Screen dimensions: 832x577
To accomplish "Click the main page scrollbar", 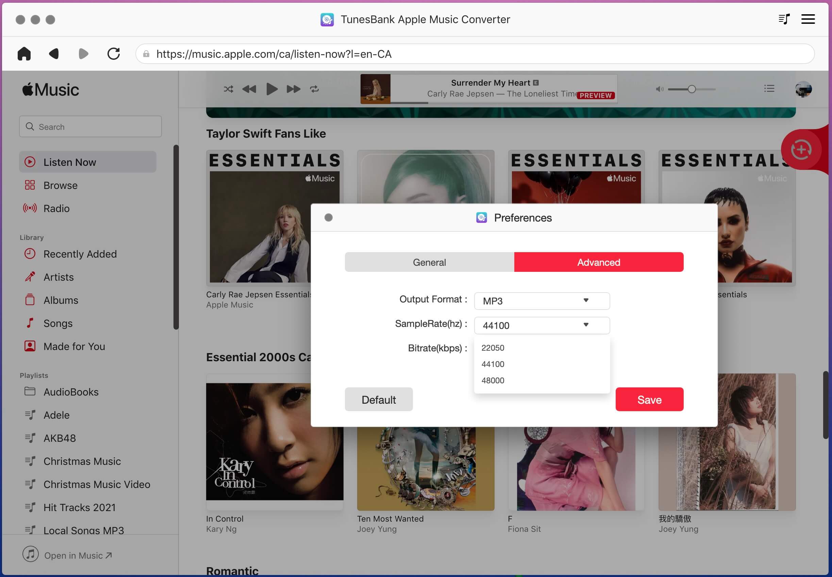I will pyautogui.click(x=826, y=405).
